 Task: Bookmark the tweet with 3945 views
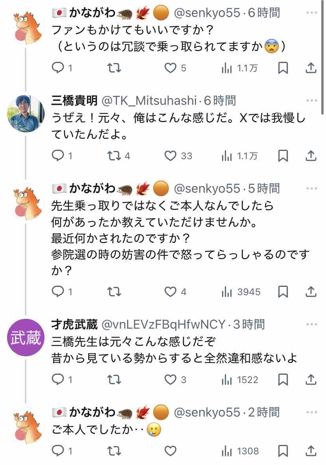click(283, 292)
